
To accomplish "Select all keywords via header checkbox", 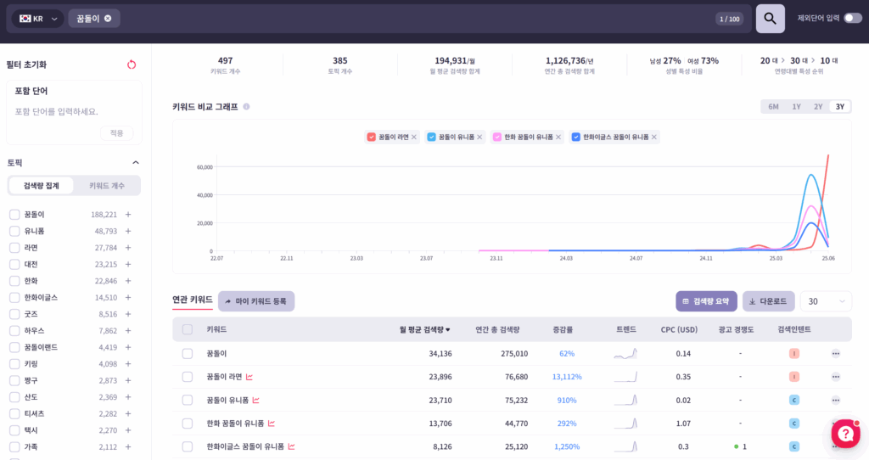I will point(188,330).
